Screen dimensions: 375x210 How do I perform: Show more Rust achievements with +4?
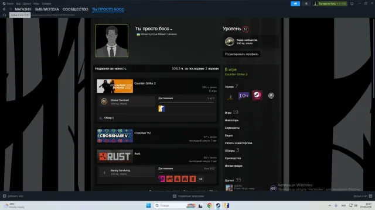(200, 179)
